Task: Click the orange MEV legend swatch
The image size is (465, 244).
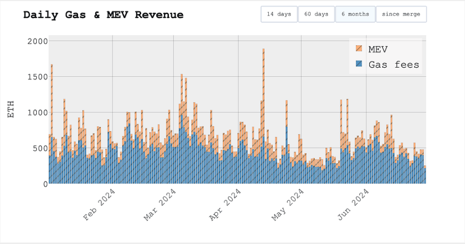Action: tap(359, 48)
